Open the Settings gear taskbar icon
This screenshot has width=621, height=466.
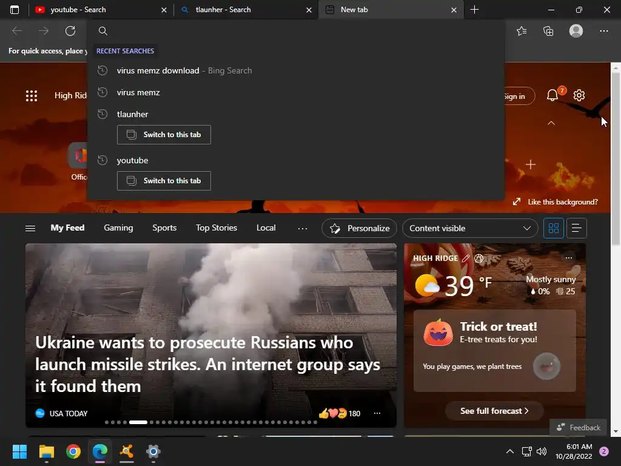pyautogui.click(x=153, y=451)
